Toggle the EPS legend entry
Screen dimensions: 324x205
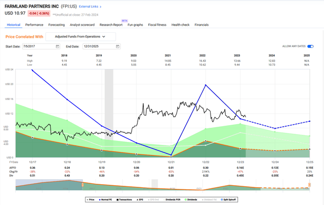[140, 199]
